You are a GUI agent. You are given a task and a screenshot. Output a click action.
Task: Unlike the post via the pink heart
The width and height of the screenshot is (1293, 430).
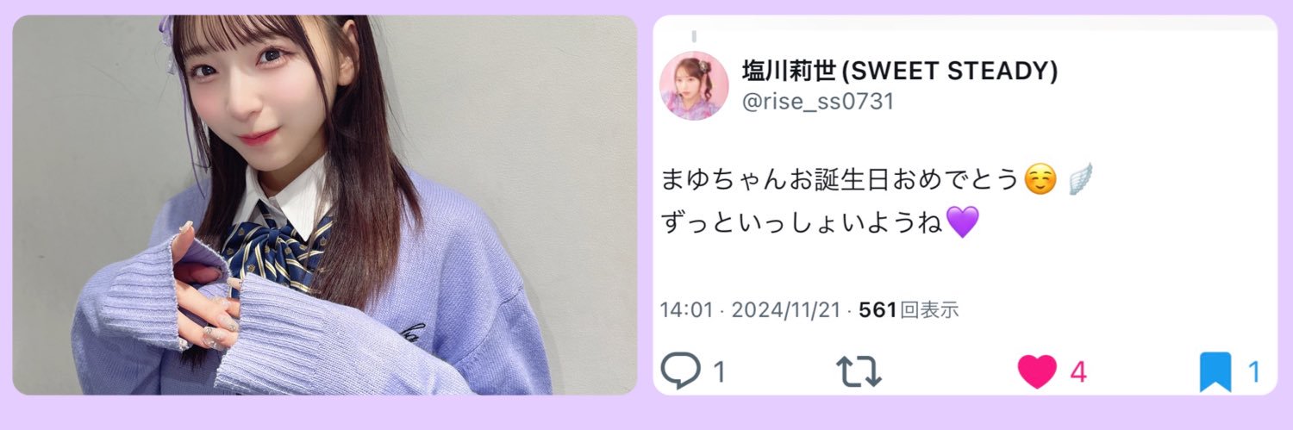pos(1037,371)
